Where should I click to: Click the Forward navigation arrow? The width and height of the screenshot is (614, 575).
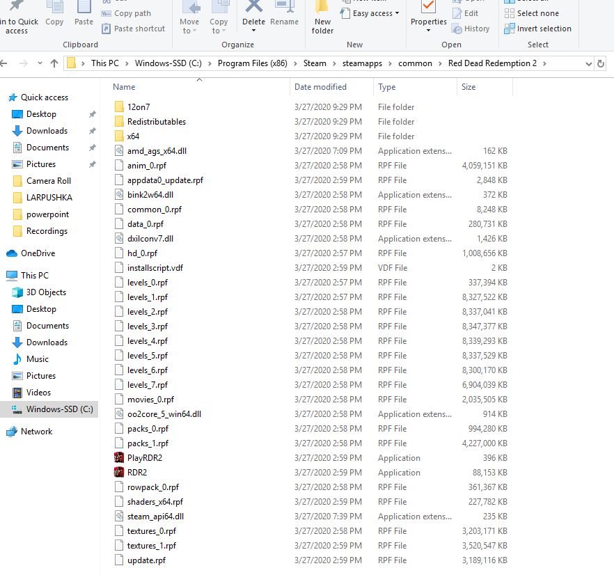coord(24,63)
